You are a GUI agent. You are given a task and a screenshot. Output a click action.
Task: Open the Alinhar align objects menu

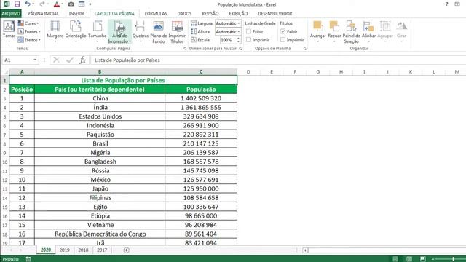point(369,31)
